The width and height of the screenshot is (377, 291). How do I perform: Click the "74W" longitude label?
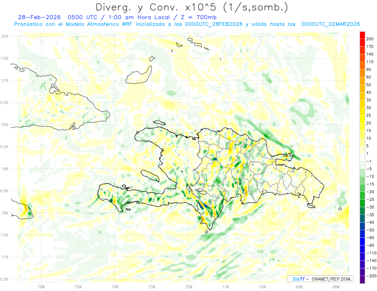tap(115, 287)
